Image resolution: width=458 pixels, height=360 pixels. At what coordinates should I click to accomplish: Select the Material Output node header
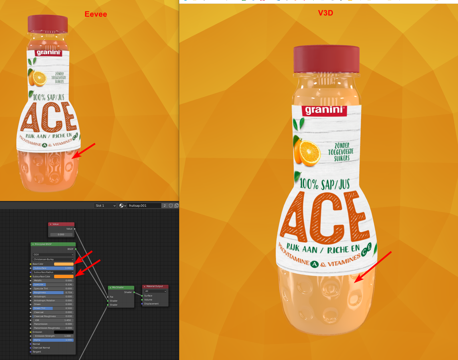(155, 287)
